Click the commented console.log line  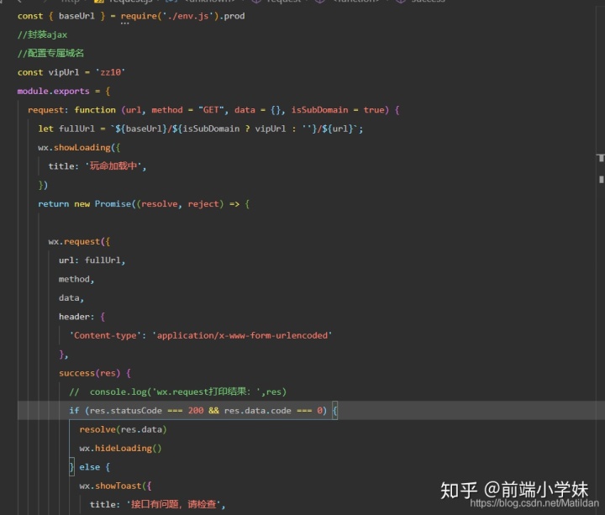(x=178, y=392)
